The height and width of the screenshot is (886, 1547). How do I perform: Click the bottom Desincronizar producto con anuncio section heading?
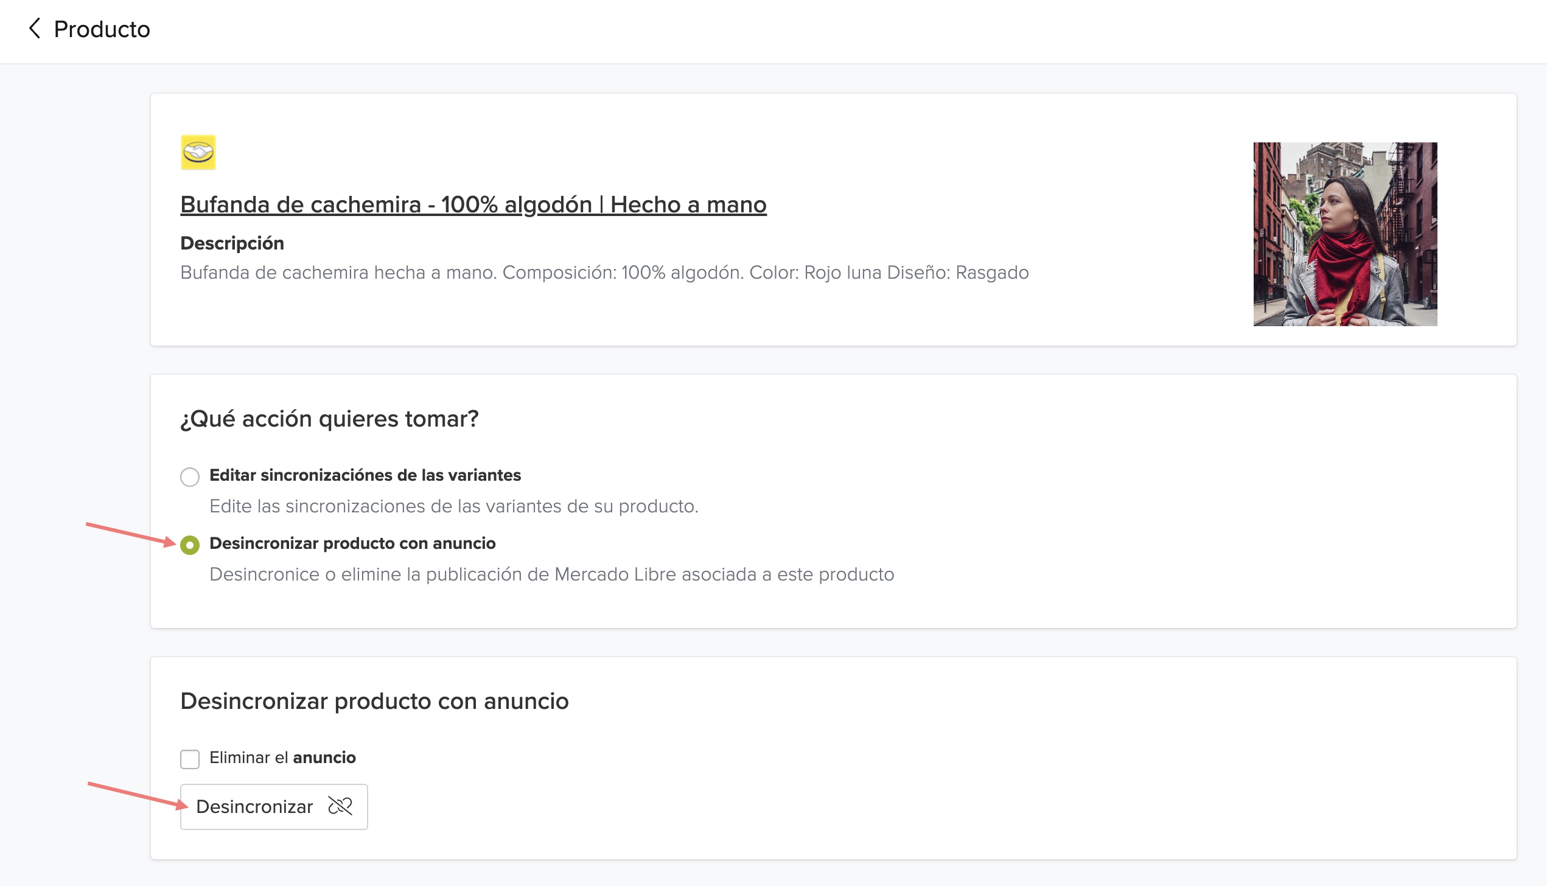374,701
